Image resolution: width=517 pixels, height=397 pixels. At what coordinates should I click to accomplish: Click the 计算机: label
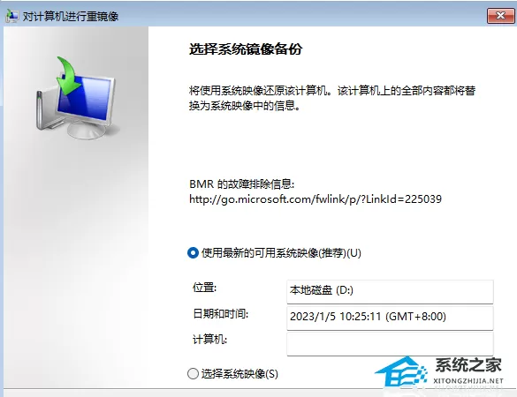209,340
